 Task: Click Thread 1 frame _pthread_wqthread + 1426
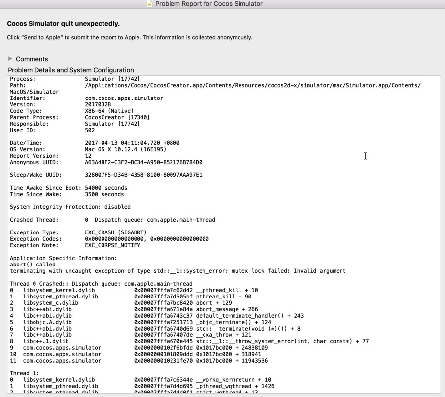tap(142, 386)
